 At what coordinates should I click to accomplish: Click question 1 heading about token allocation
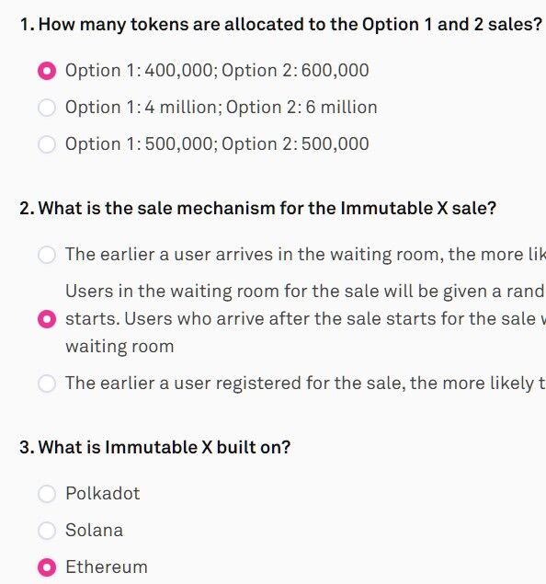pos(281,25)
